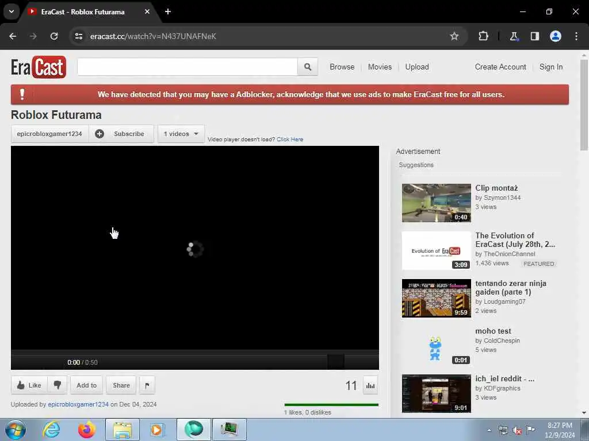Click Create Account
Image resolution: width=589 pixels, height=441 pixels.
pyautogui.click(x=500, y=67)
